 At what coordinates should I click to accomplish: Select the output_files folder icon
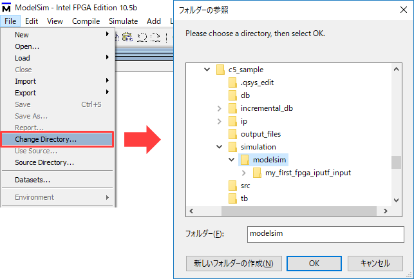[233, 134]
